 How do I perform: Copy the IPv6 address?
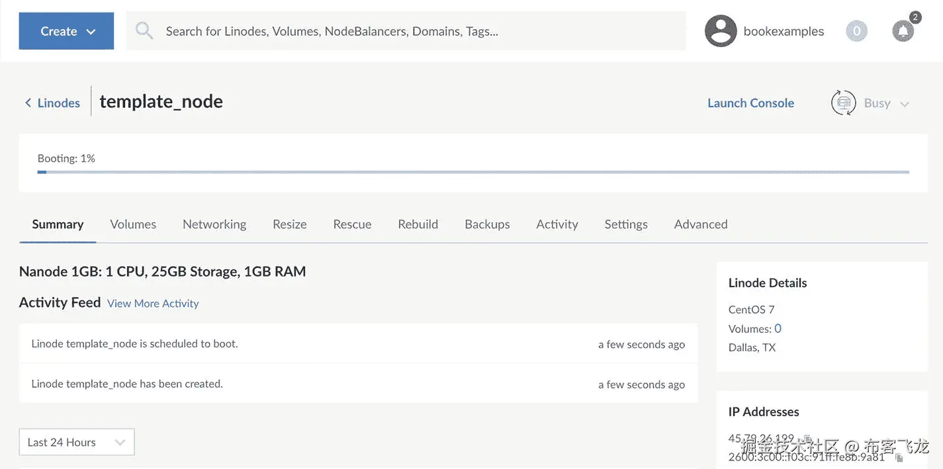click(899, 457)
